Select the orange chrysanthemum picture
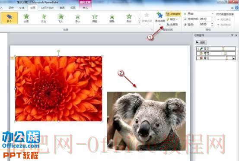Image resolution: width=239 pixels, height=161 pixels. (x=58, y=88)
